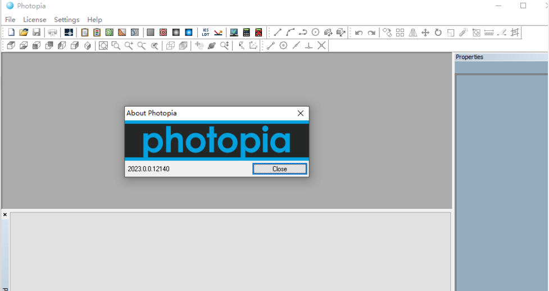Screen dimensions: 549x291
Task: Create a new file with the blank page icon
Action: [x=11, y=33]
